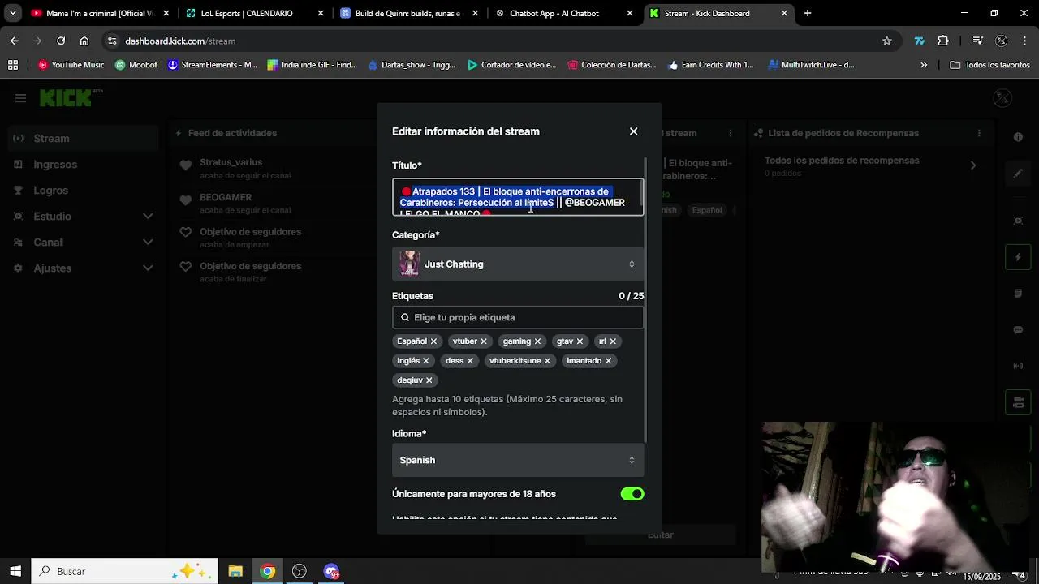The image size is (1039, 584).
Task: Open the Windows Start menu
Action: click(15, 571)
